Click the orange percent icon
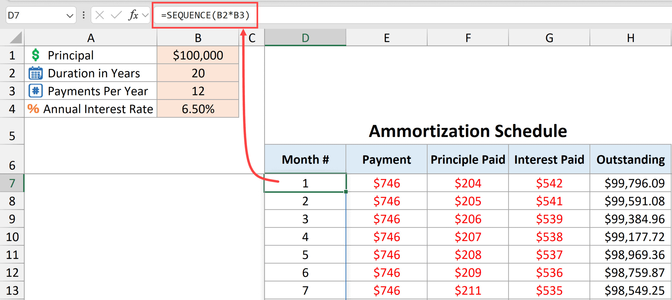 pos(33,109)
